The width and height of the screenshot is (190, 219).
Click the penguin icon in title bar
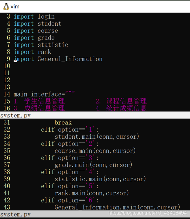coord(6,7)
